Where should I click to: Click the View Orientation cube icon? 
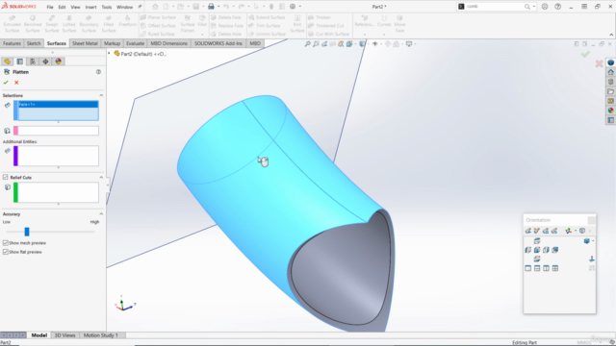click(x=349, y=44)
